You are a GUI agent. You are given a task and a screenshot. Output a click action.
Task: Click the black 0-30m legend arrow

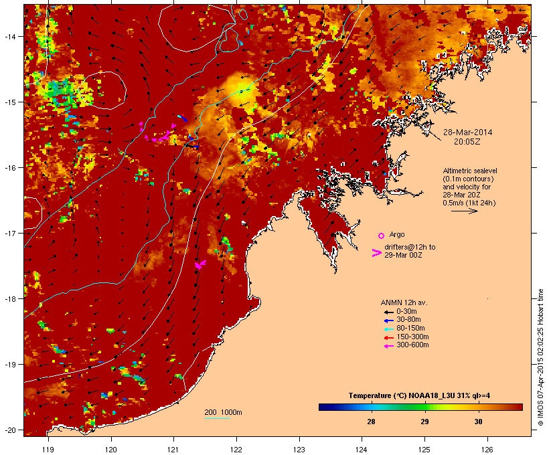tap(388, 312)
